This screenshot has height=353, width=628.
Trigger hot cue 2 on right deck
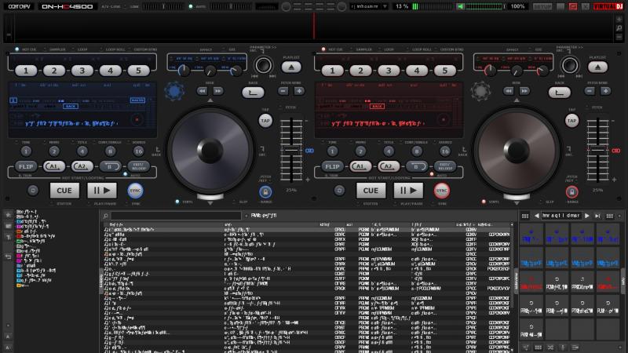[360, 71]
